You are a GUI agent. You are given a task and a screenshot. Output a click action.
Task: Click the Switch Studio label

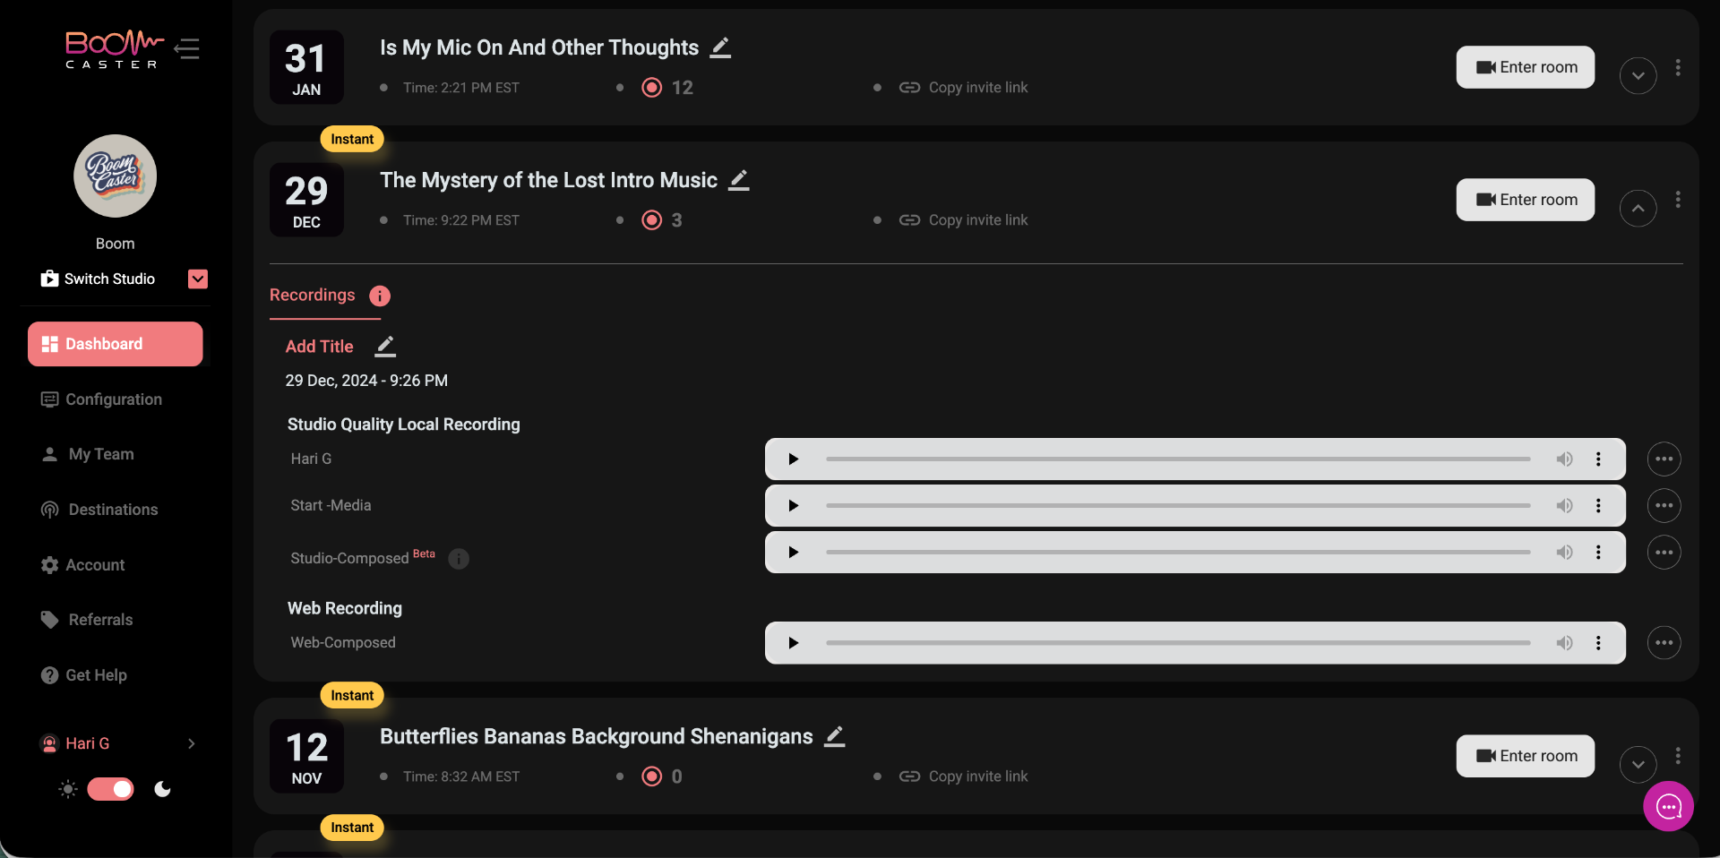tap(109, 279)
